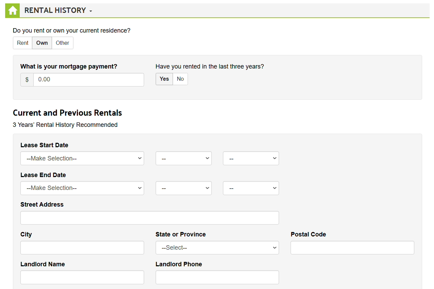Viewport: 434px width, 289px height.
Task: Click the City input box
Action: tap(82, 248)
